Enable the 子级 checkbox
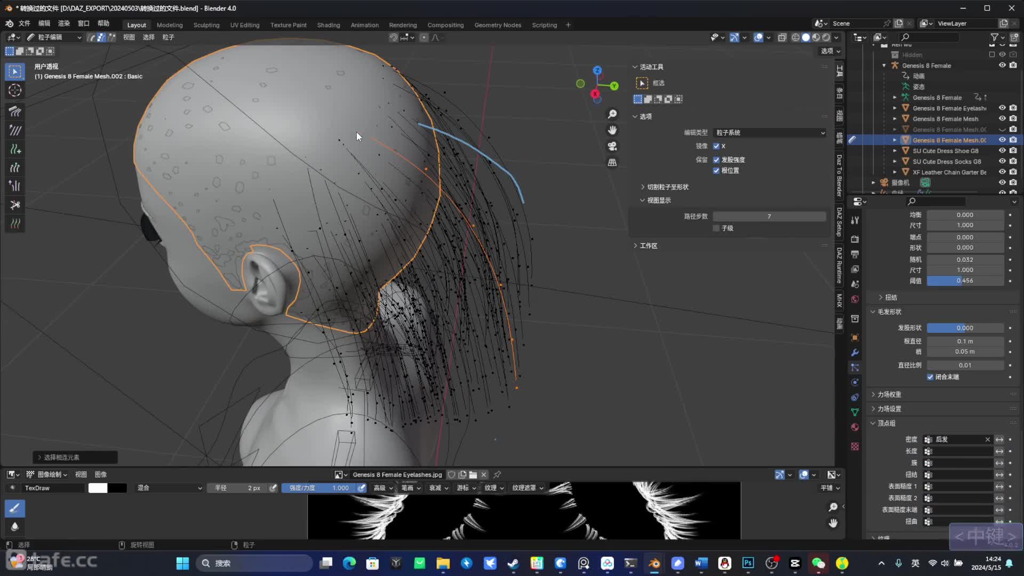The height and width of the screenshot is (576, 1024). (x=716, y=228)
